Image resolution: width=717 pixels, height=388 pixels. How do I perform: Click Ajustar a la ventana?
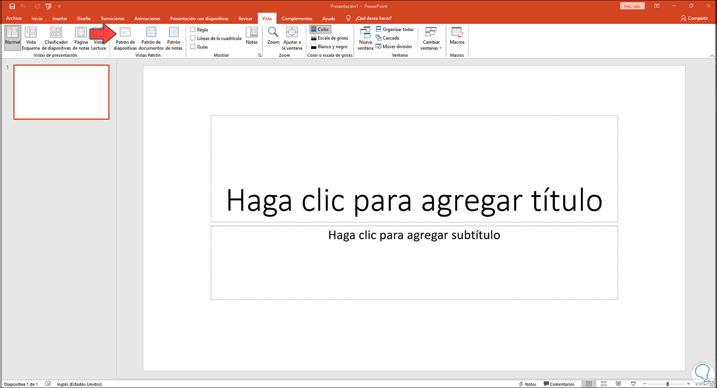(292, 38)
